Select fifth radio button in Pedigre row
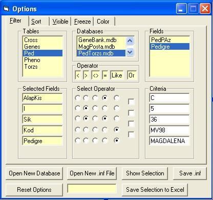The height and width of the screenshot is (200, 213). coord(117,141)
